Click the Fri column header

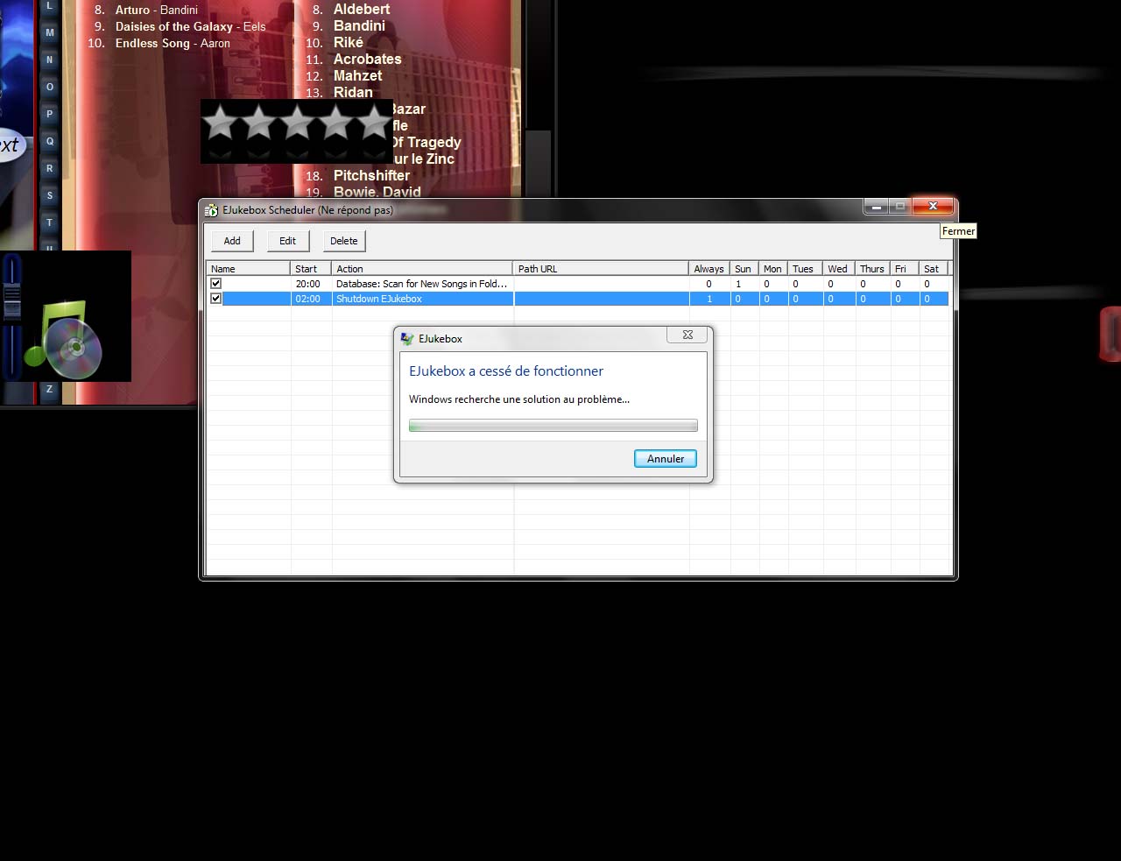[905, 269]
